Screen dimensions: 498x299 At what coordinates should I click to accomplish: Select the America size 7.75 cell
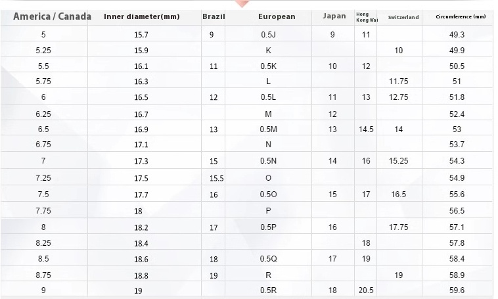coord(43,211)
